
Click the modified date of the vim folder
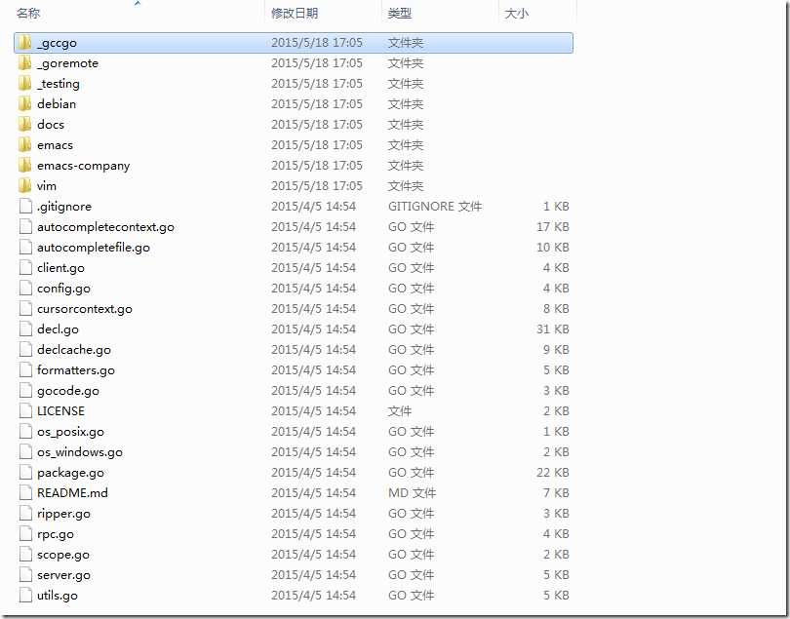[x=317, y=186]
